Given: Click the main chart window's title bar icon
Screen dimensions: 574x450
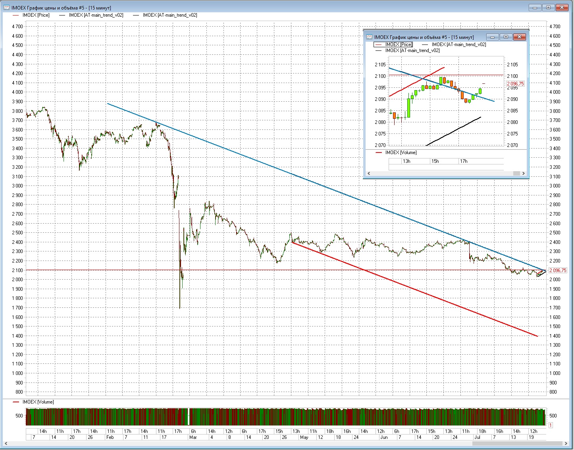Looking at the screenshot, I should tap(7, 8).
